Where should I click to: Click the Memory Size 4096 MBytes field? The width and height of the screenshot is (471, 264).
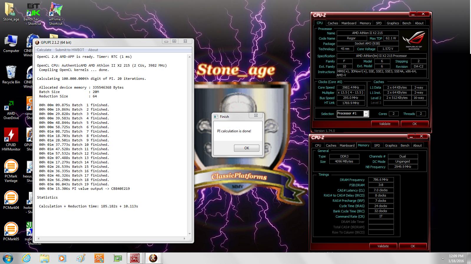click(x=344, y=162)
